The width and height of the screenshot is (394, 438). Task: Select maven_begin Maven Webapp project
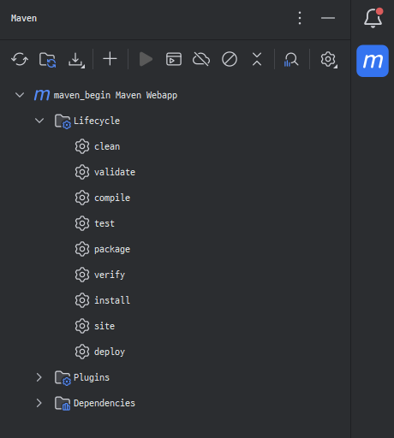[116, 95]
